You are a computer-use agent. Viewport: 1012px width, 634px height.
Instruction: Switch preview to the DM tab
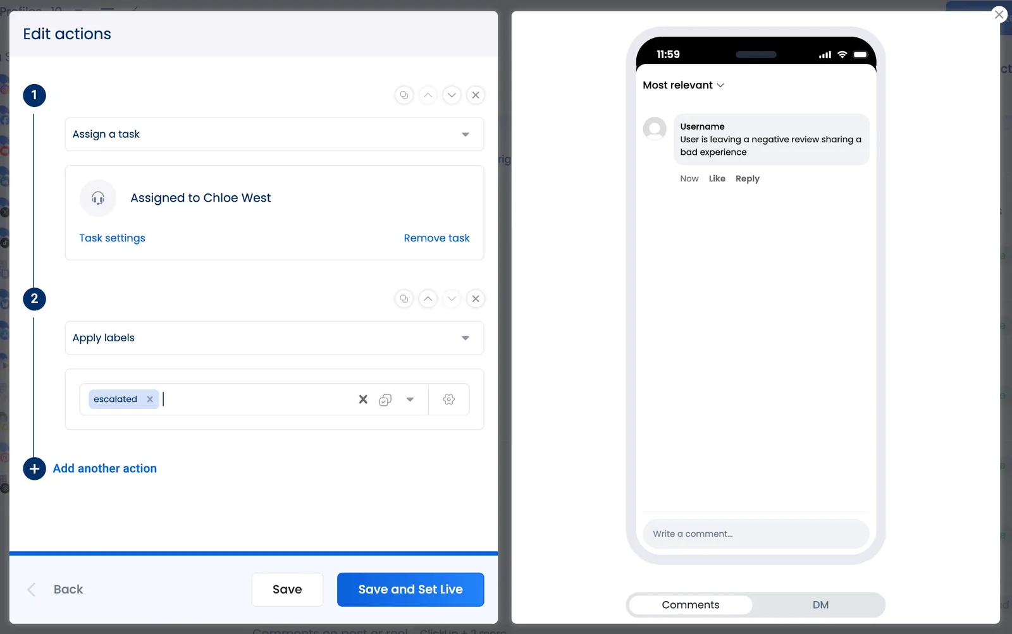pyautogui.click(x=819, y=605)
